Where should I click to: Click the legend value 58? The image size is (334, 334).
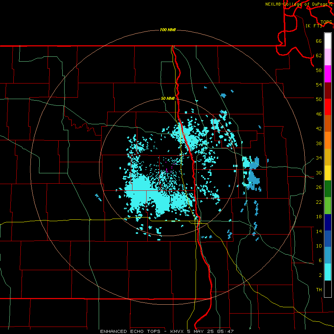(319, 70)
